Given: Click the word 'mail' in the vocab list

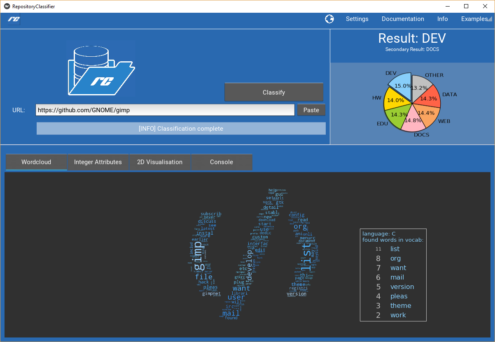Looking at the screenshot, I should point(397,277).
